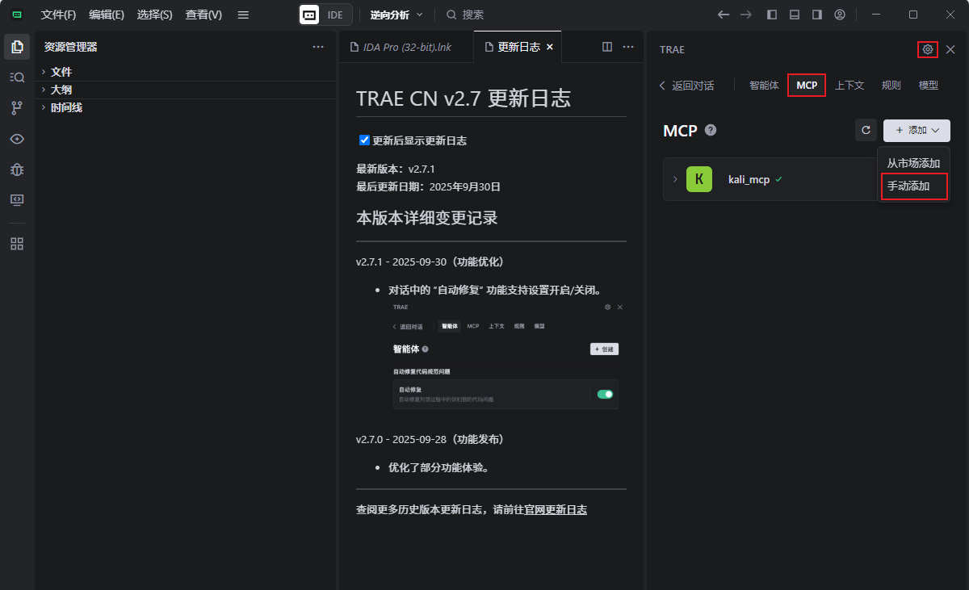
Task: Open Source Control view in activity bar
Action: point(17,107)
